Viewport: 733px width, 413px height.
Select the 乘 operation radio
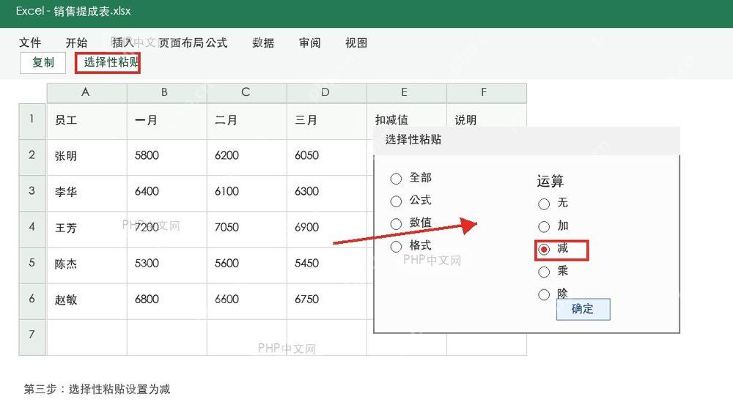click(x=553, y=272)
